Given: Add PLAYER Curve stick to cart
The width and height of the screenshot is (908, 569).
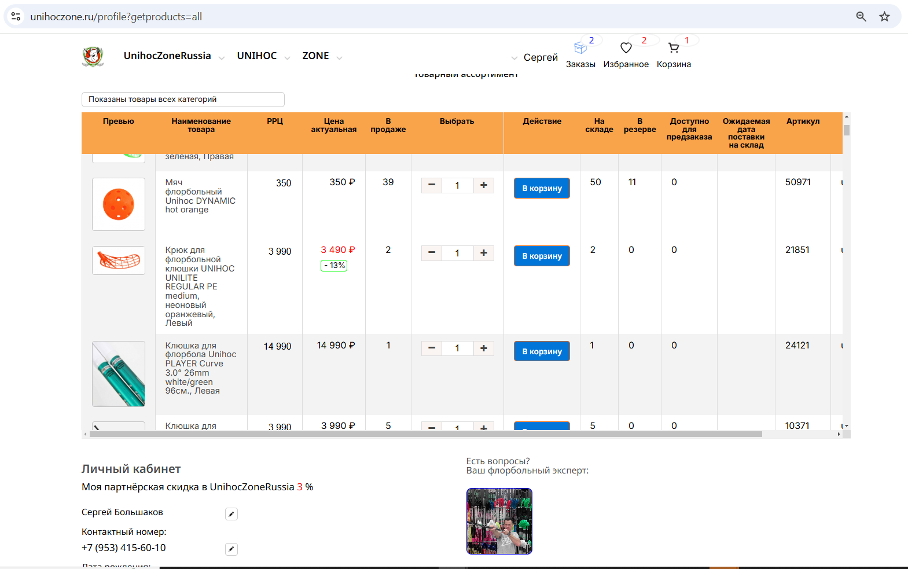Looking at the screenshot, I should tap(542, 351).
